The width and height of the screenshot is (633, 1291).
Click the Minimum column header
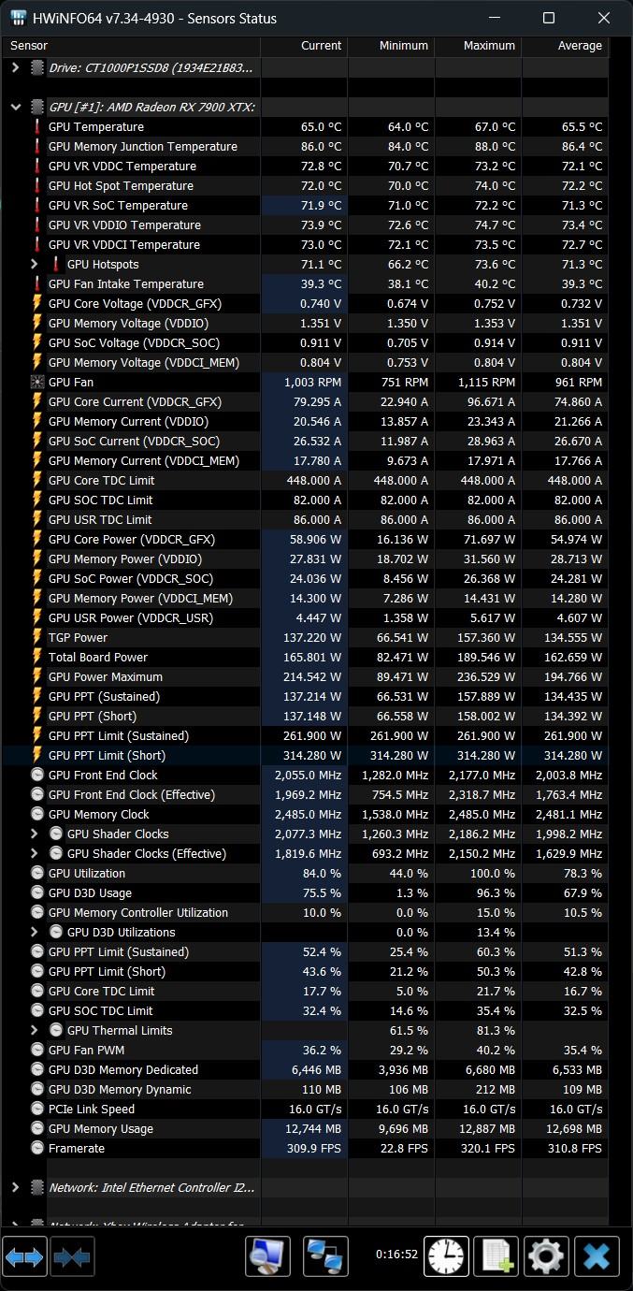pos(391,45)
